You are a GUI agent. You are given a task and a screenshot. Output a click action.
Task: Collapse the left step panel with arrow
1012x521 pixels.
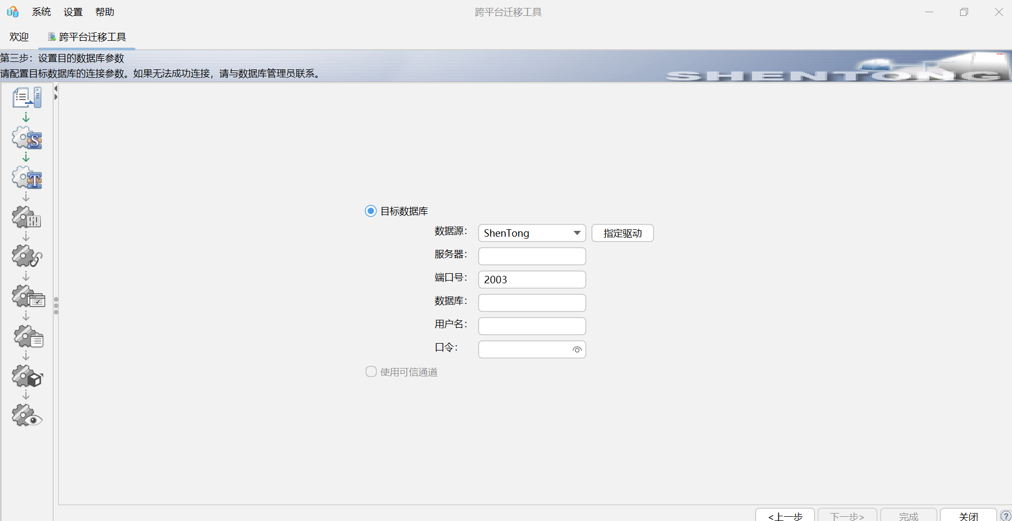pos(56,88)
